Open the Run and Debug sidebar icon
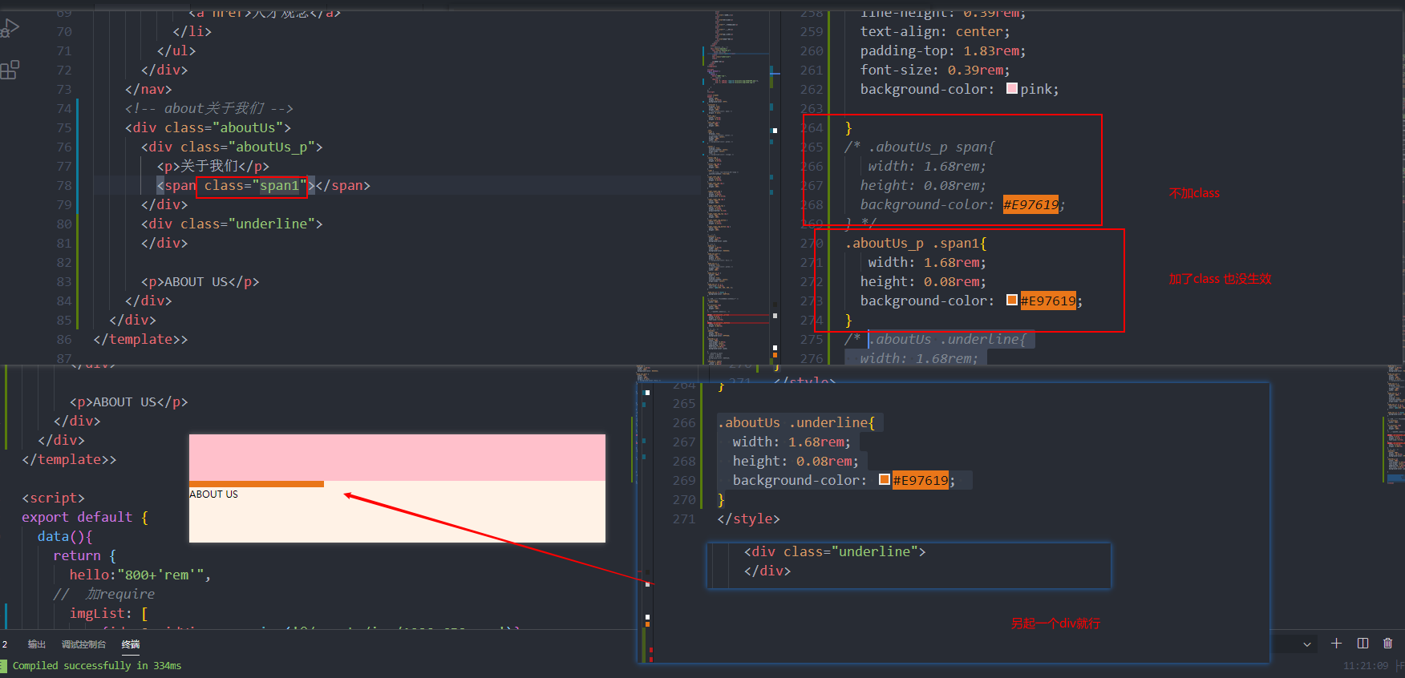 [x=10, y=29]
